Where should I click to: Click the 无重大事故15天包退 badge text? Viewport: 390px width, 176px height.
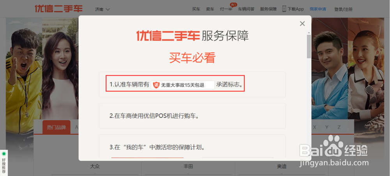(x=183, y=85)
